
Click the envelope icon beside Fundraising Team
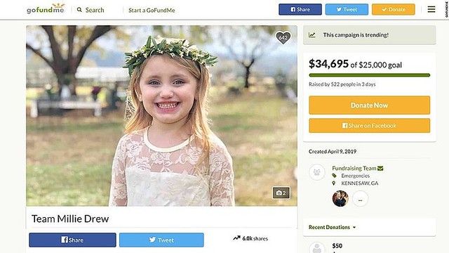pos(380,169)
